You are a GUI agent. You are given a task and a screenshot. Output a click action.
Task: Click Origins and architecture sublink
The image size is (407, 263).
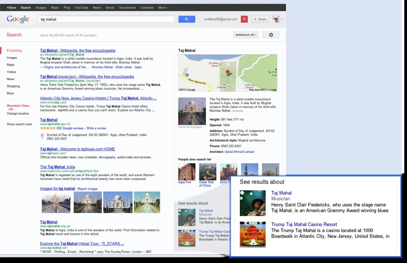pos(67,67)
